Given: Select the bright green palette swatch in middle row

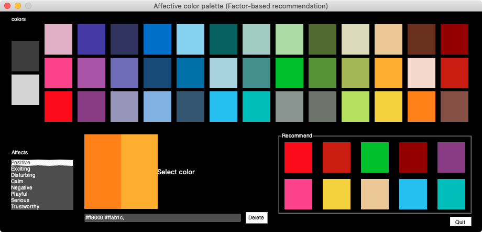Looking at the screenshot, I should tap(289, 73).
